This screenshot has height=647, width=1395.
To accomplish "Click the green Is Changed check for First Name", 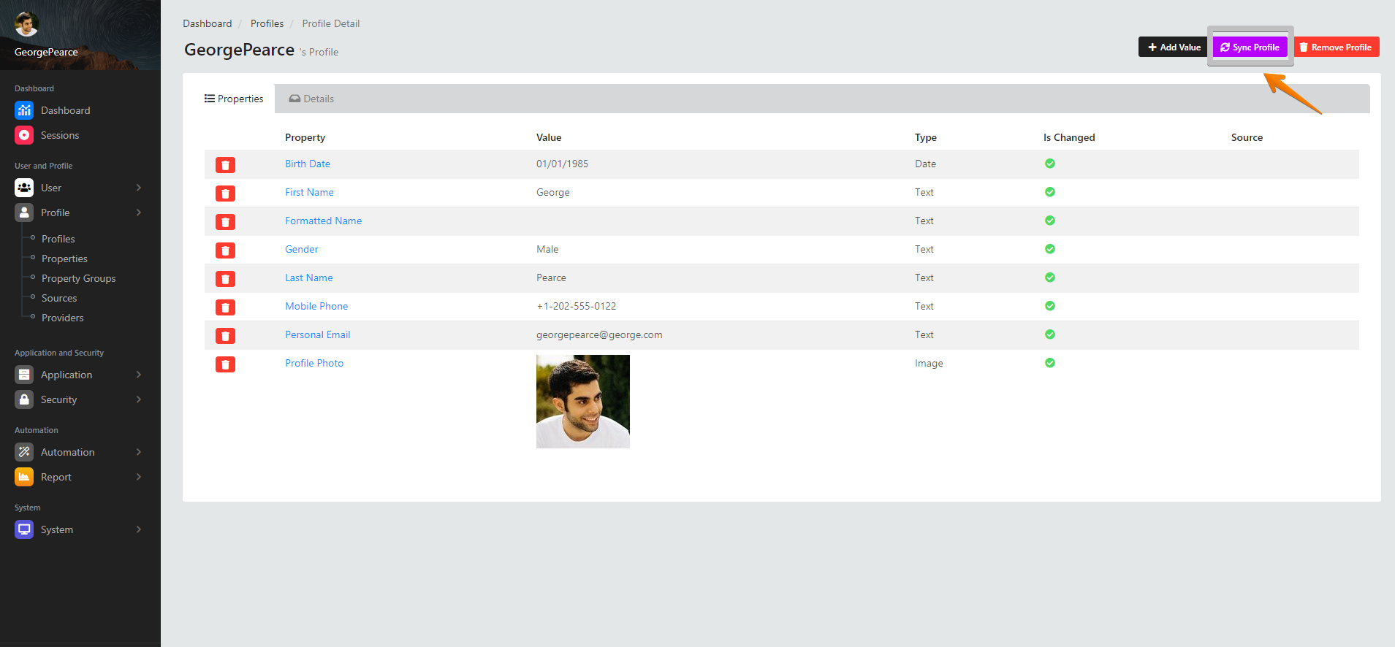I will point(1049,192).
